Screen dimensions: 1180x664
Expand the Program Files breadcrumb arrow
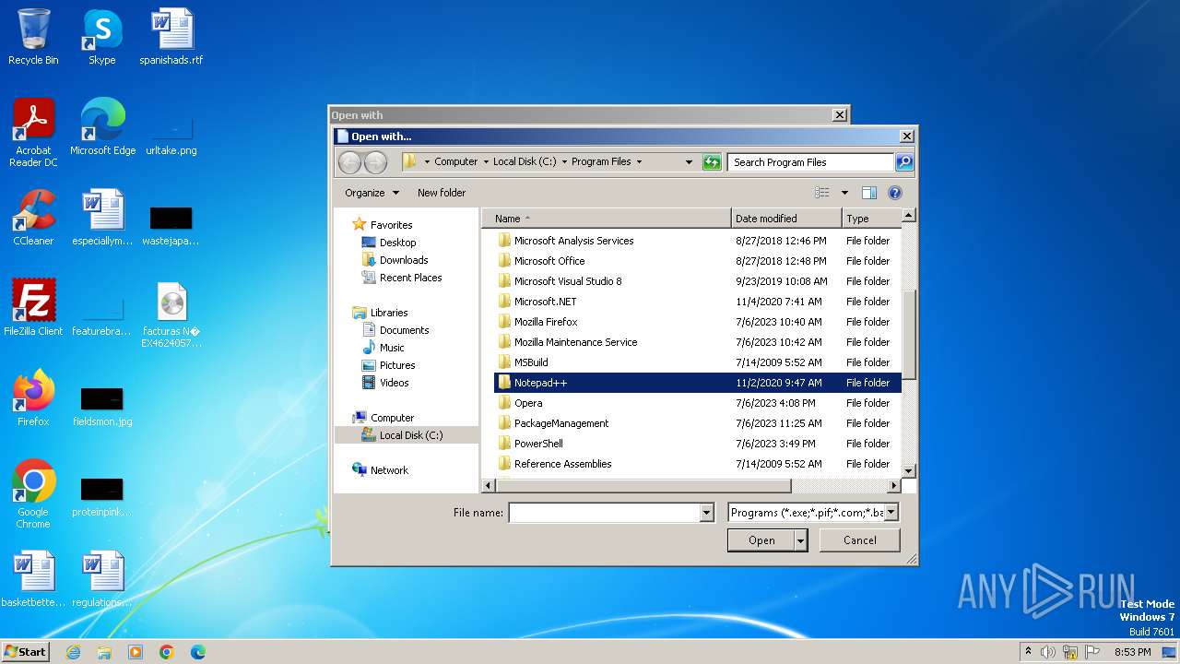[639, 161]
